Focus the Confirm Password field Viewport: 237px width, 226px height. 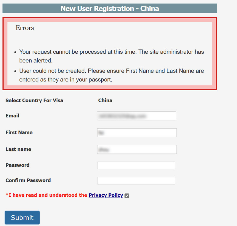[x=136, y=180]
